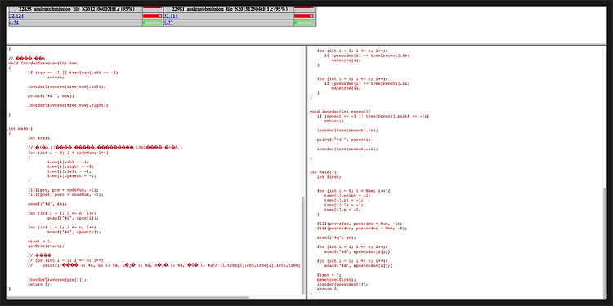This screenshot has height=306, width=613.
Task: Click 'return 0;' in the left pane
Action: tap(38, 285)
